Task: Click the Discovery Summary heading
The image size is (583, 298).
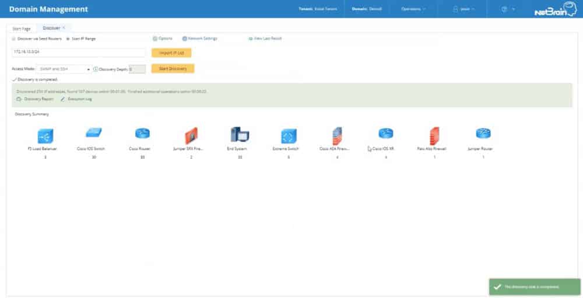Action: coord(31,114)
